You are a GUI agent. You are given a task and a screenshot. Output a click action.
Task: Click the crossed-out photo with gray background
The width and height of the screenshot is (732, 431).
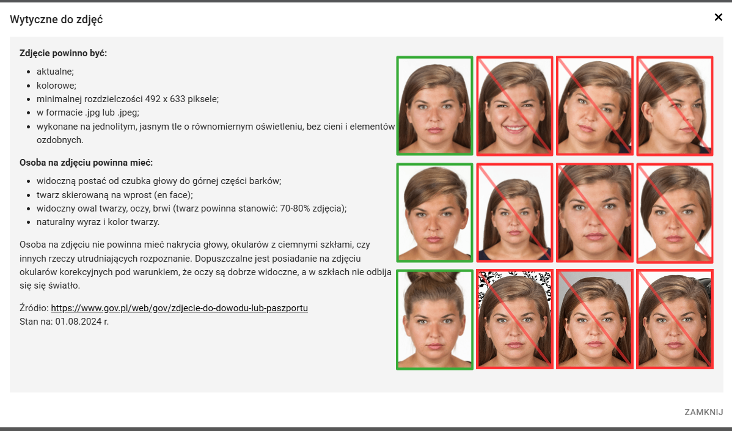(x=595, y=319)
